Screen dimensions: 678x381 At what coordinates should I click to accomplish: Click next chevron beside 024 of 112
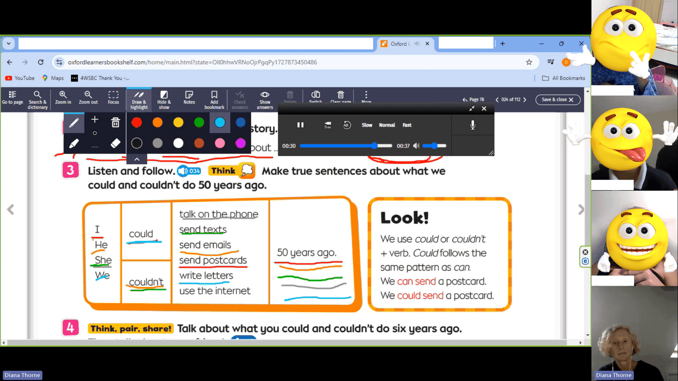coord(525,100)
